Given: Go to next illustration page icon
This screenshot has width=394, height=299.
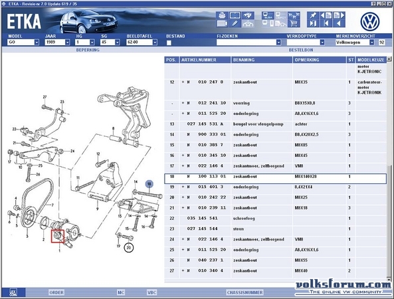Looking at the screenshot, I should (x=339, y=15).
